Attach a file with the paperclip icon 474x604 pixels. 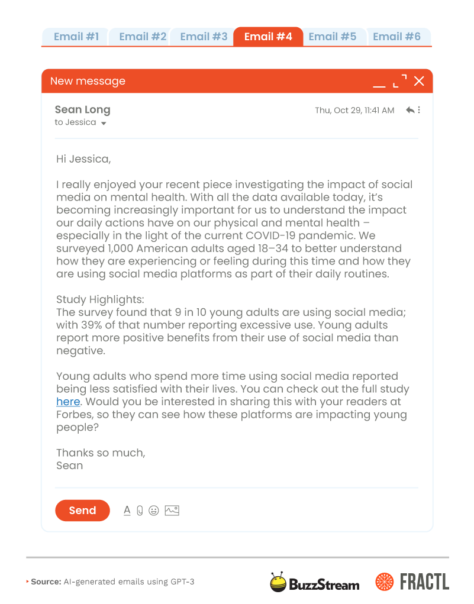[140, 510]
